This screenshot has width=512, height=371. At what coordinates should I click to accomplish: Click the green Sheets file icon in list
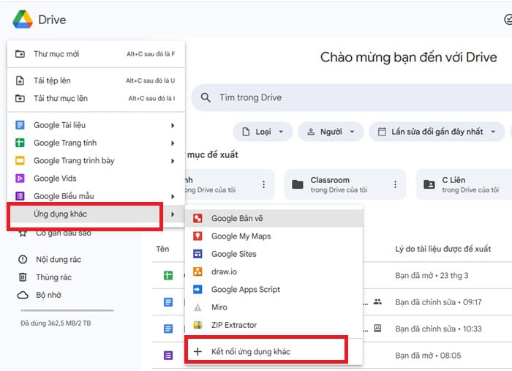click(168, 276)
